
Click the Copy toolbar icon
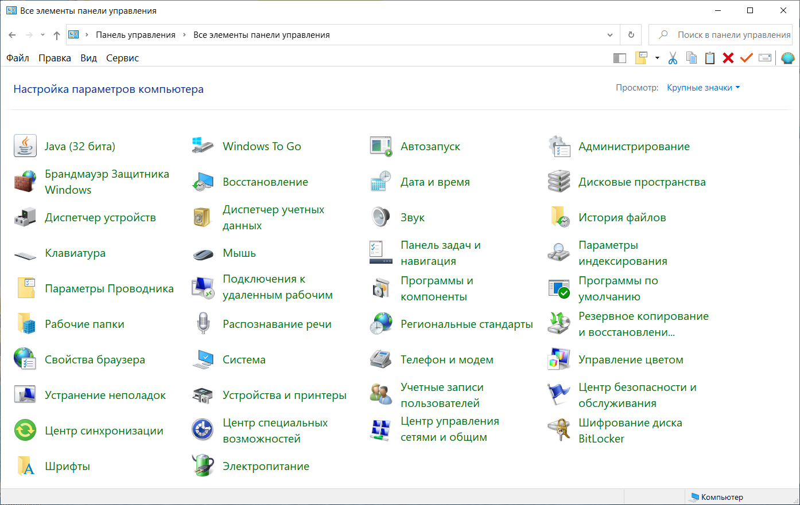pyautogui.click(x=692, y=58)
